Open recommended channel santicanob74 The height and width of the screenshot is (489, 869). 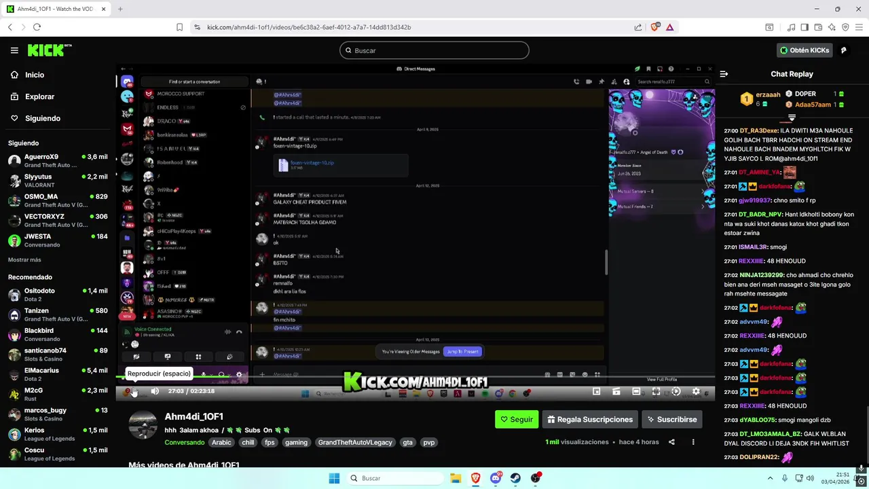(58, 355)
